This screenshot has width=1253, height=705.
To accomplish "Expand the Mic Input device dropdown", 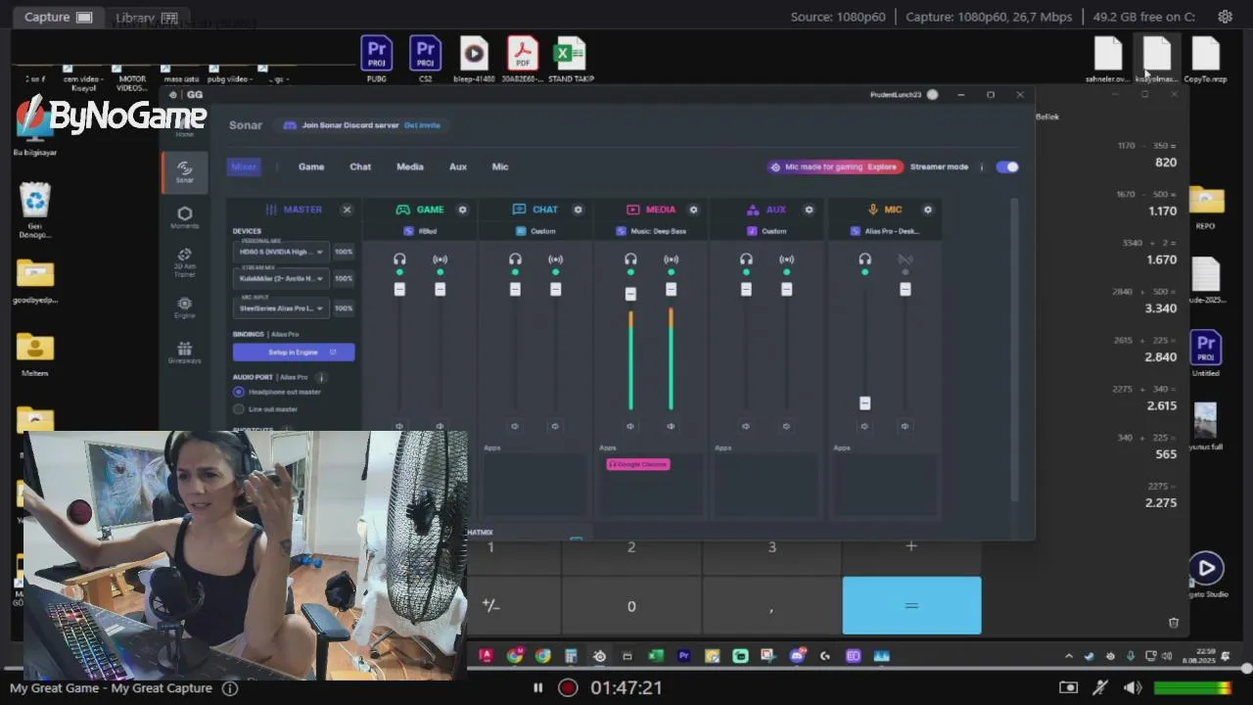I will click(x=281, y=307).
